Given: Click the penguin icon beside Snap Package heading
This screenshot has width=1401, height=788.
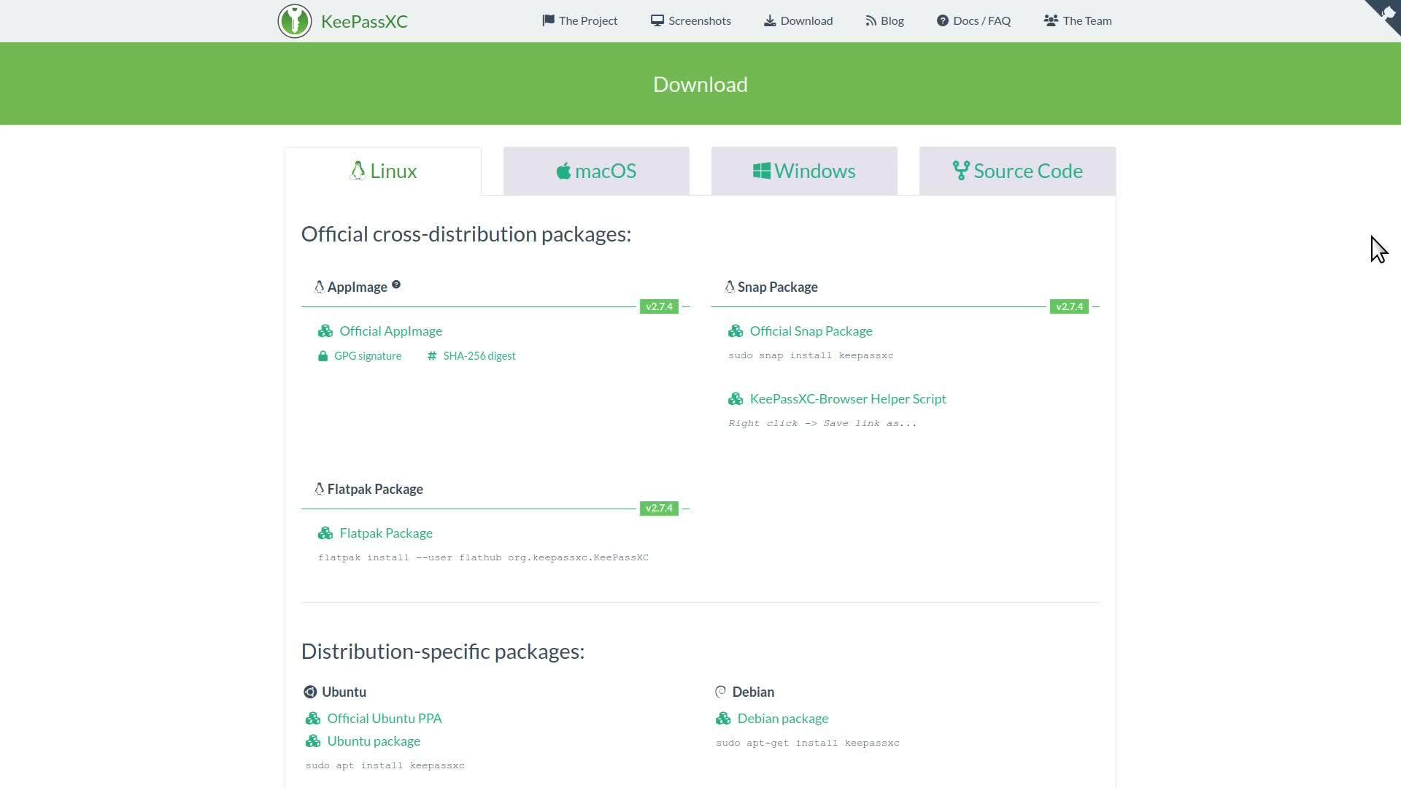Looking at the screenshot, I should (x=729, y=287).
